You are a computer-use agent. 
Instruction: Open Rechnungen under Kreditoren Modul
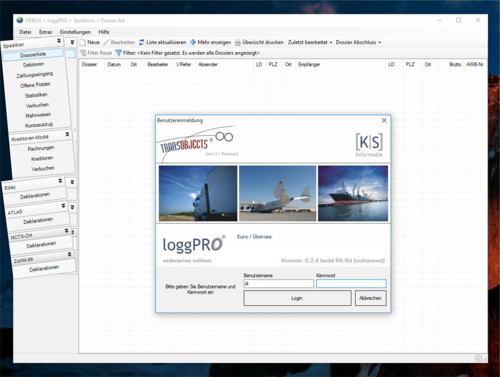point(41,148)
